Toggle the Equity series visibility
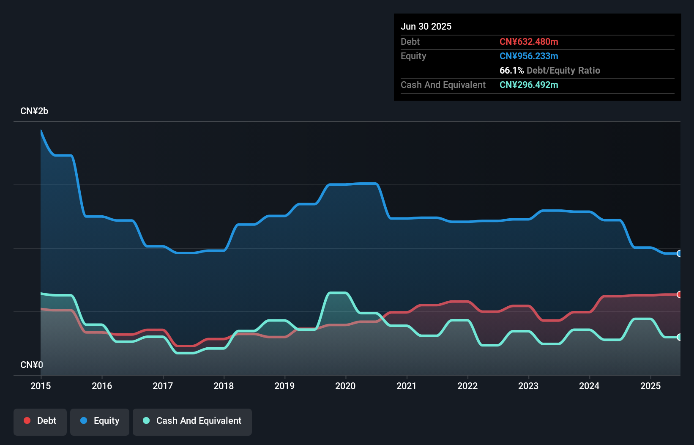The image size is (694, 445). [99, 422]
